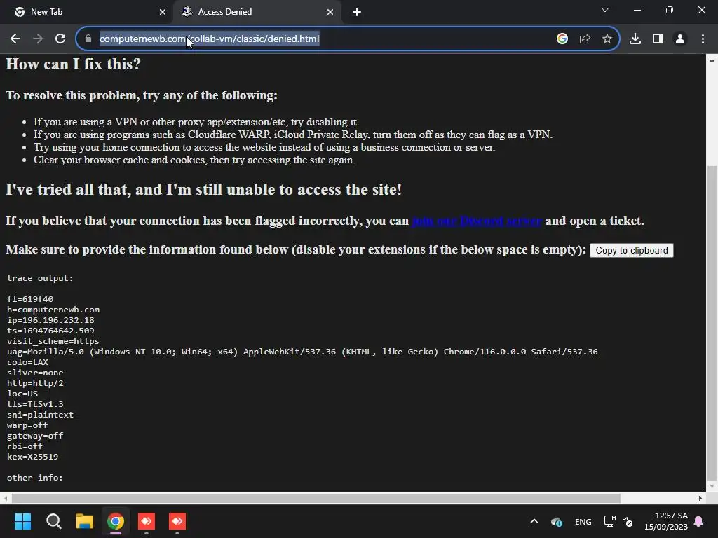Click the horizontal scroll right arrow

pyautogui.click(x=700, y=498)
